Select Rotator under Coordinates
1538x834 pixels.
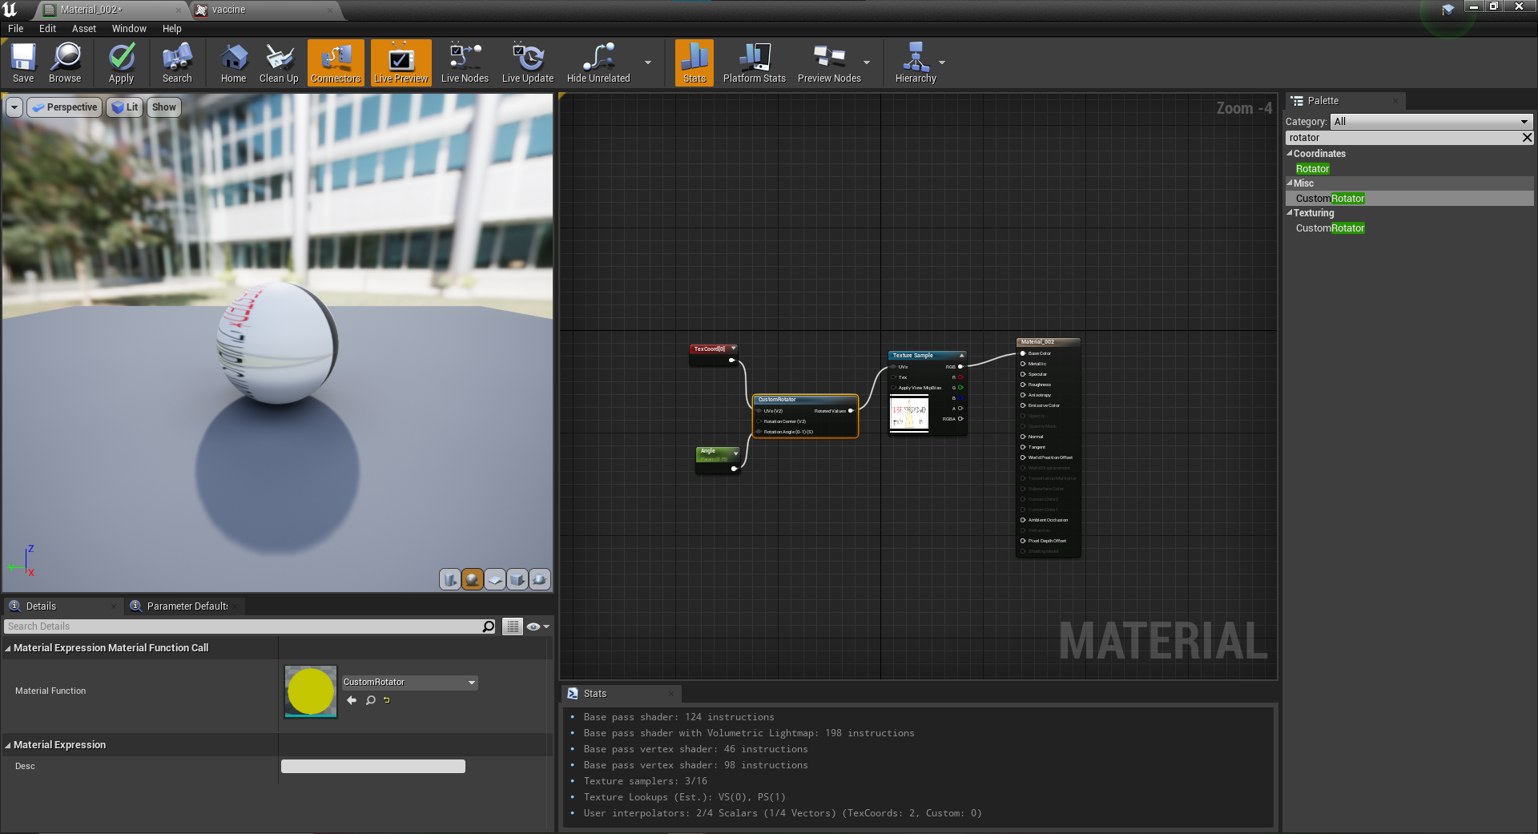click(1312, 169)
